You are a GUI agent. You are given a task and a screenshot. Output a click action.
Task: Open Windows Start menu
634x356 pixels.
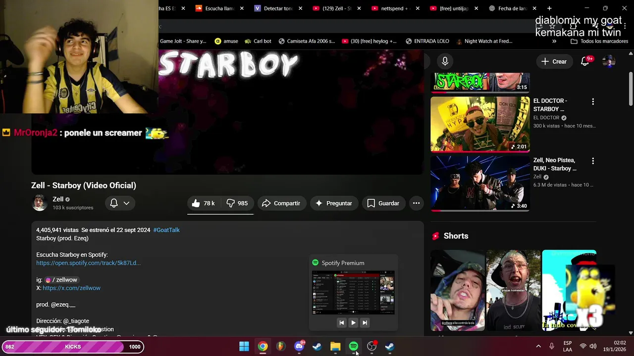coord(244,346)
